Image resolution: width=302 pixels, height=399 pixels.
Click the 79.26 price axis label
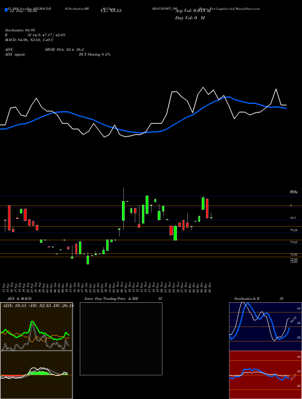[x=294, y=230]
